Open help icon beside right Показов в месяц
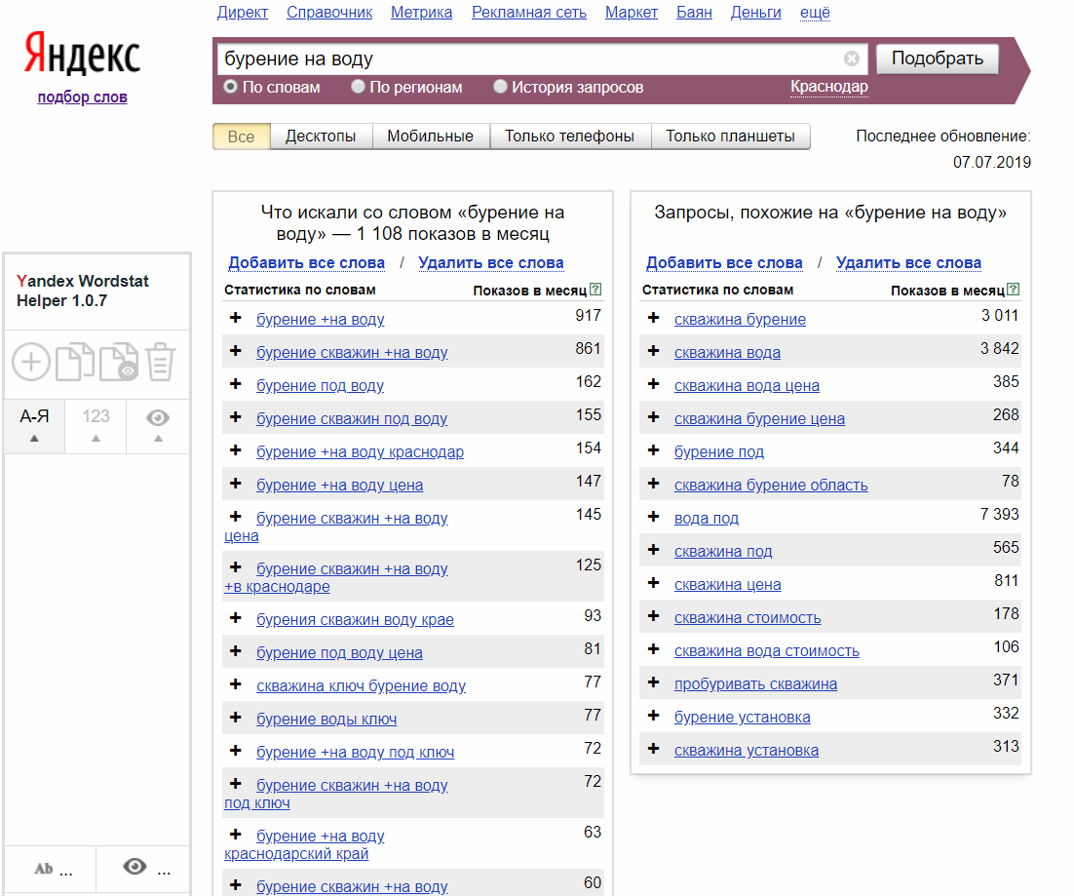Viewport: 1074px width, 896px height. [1014, 289]
